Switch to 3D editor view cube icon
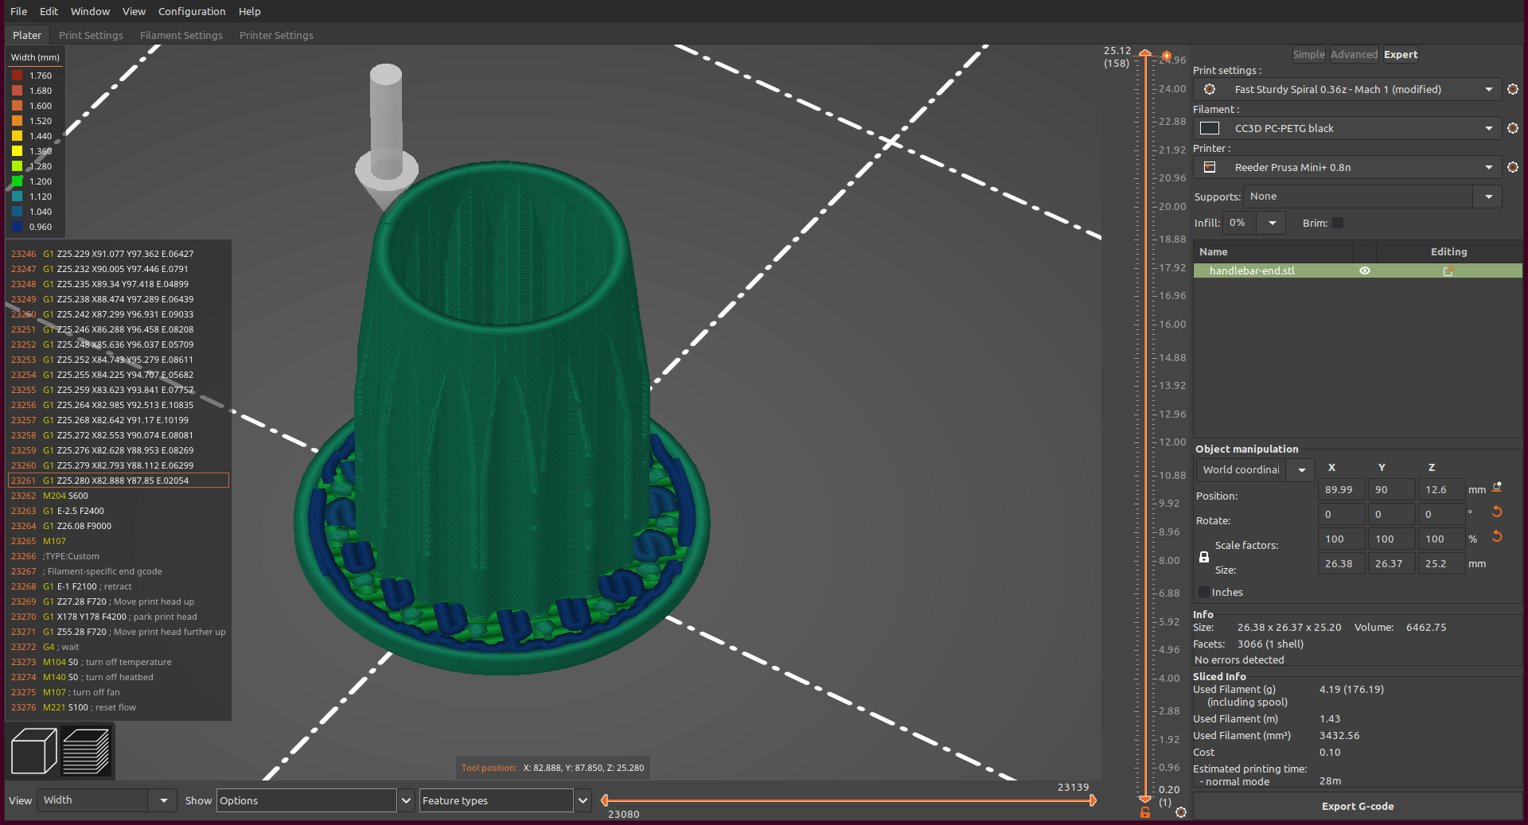 click(33, 750)
